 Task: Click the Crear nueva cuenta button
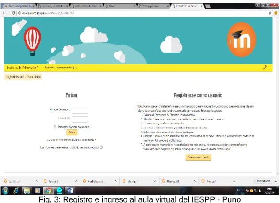coord(199,158)
